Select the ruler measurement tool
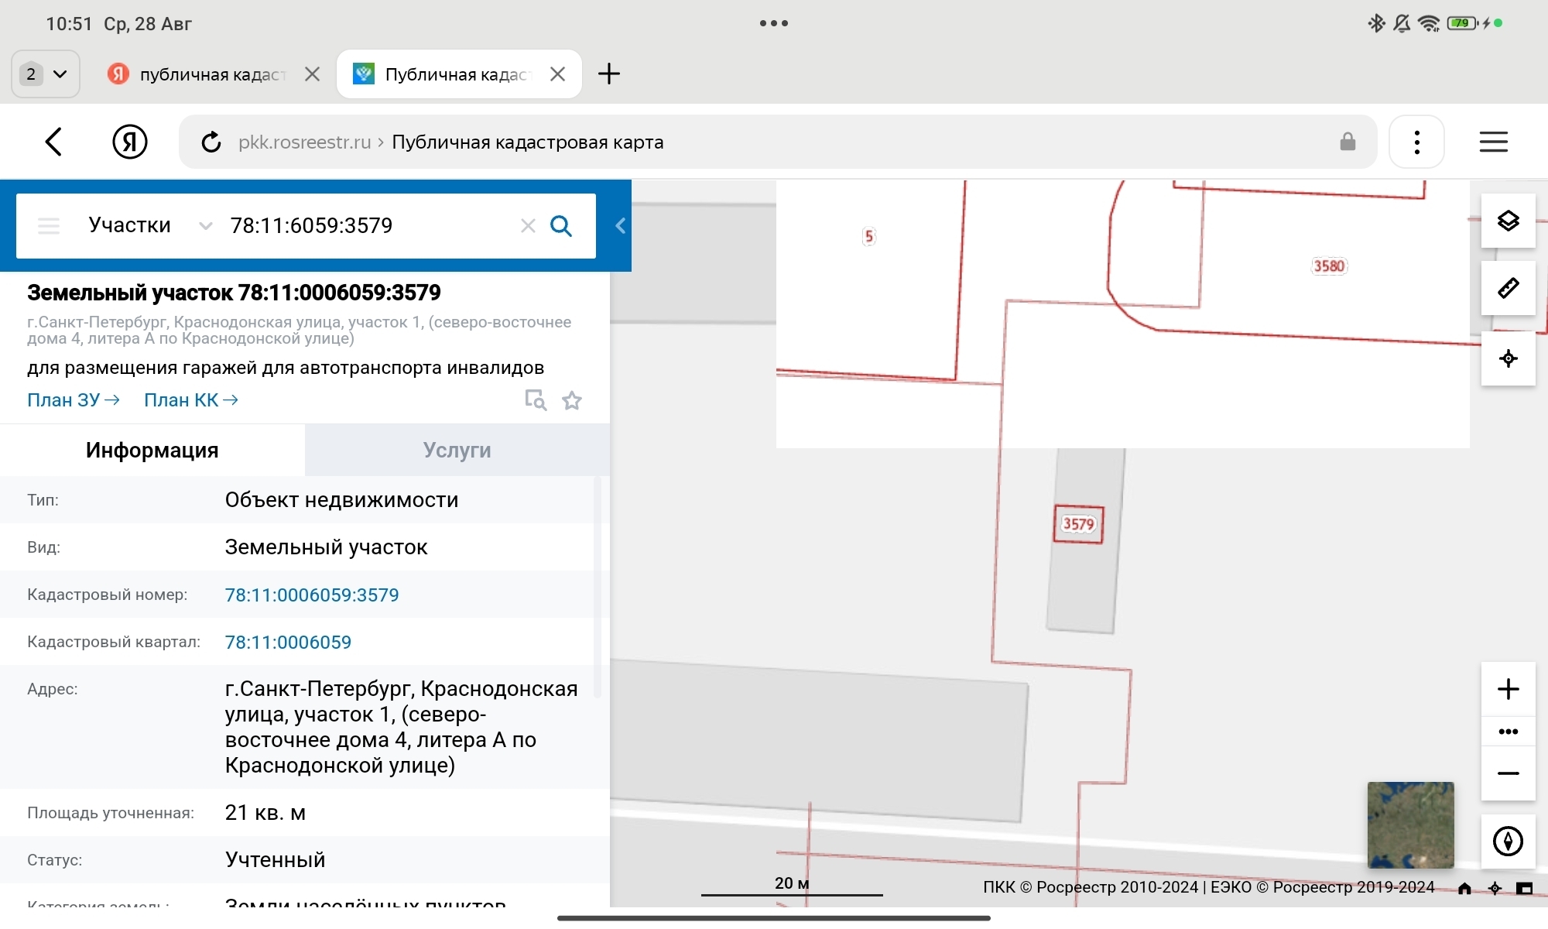This screenshot has height=929, width=1548. [x=1508, y=289]
